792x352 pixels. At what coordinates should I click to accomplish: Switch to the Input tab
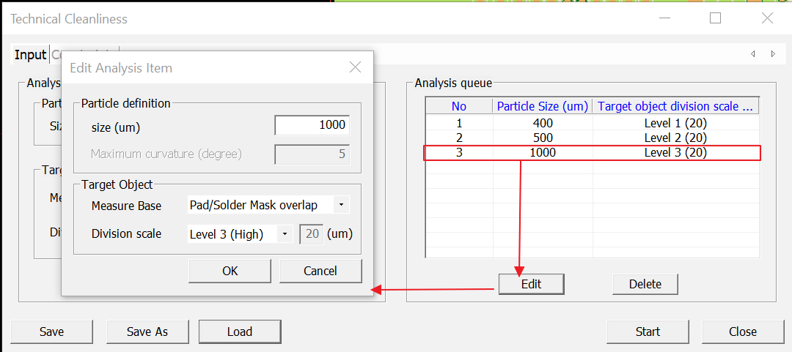pos(30,55)
